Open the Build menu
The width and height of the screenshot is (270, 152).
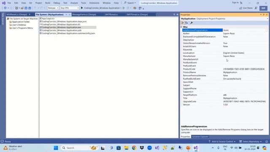48,3
